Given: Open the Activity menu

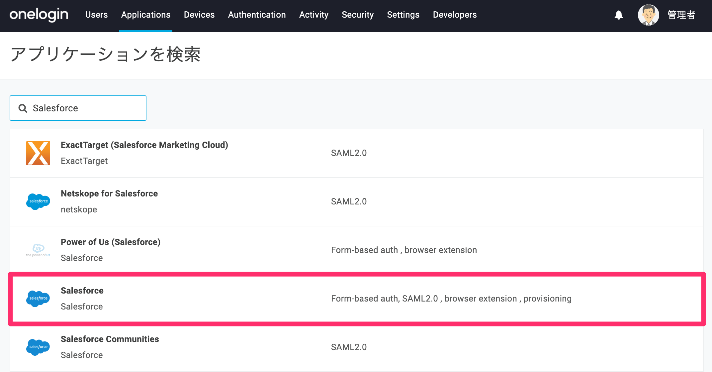Looking at the screenshot, I should click(313, 15).
